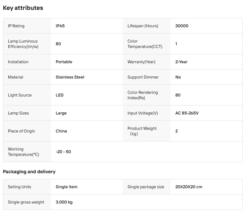The image size is (245, 214).
Task: Click the 2-Year warranty value
Action: (x=181, y=62)
